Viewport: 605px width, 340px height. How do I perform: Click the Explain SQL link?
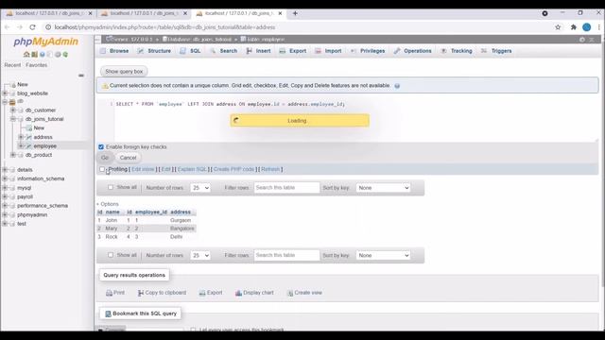(192, 169)
